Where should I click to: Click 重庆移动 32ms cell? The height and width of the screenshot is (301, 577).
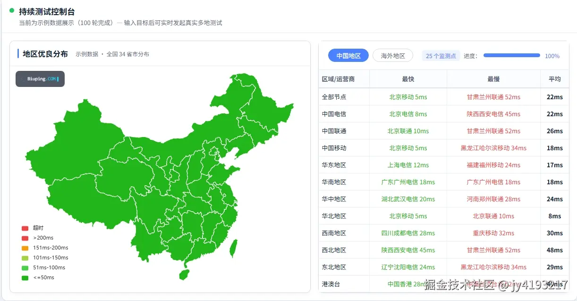[493, 233]
